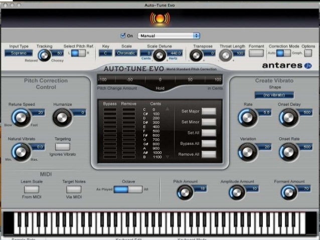The width and height of the screenshot is (320, 240).
Task: Click the vibrato Rate value 5.5
Action: (264, 112)
